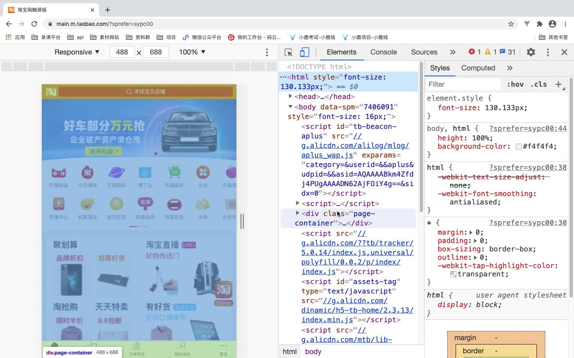Expand the head element node

tap(291, 96)
